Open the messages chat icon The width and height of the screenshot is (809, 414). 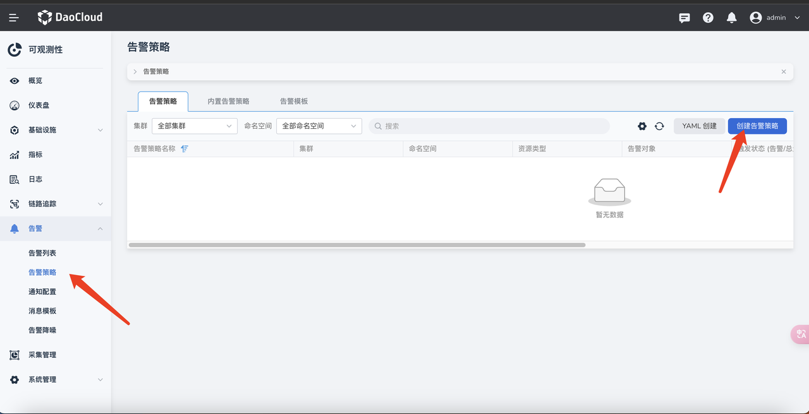[x=684, y=18]
